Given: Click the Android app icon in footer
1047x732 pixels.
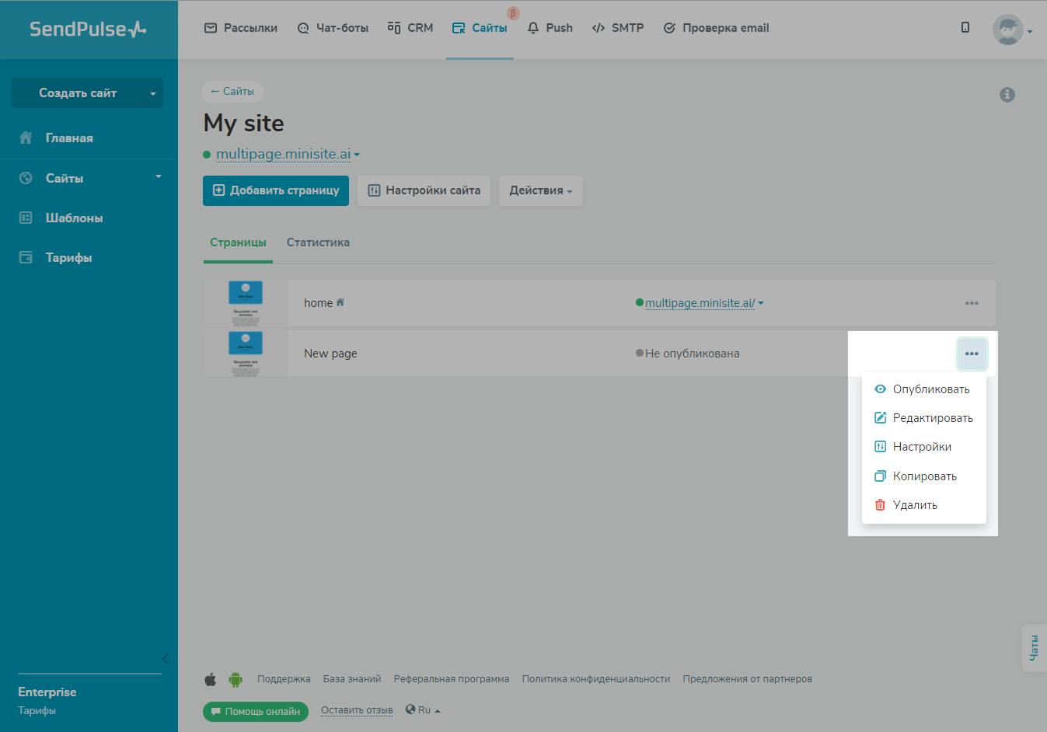Looking at the screenshot, I should point(236,679).
